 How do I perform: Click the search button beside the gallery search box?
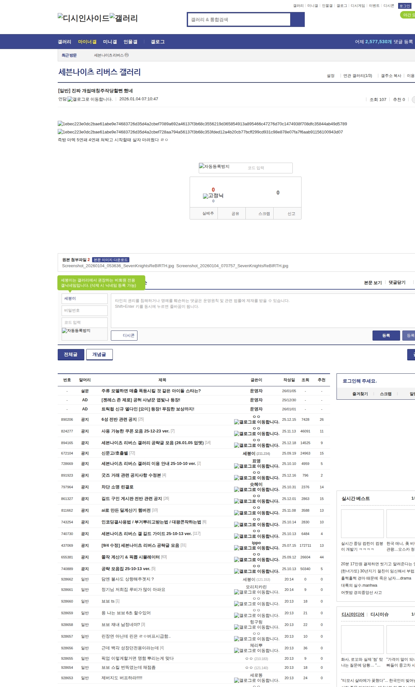tap(297, 19)
